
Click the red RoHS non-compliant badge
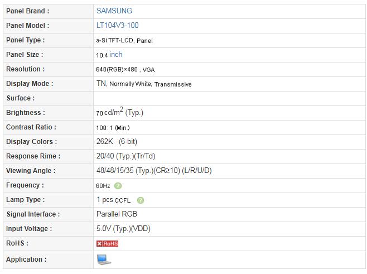tap(107, 243)
